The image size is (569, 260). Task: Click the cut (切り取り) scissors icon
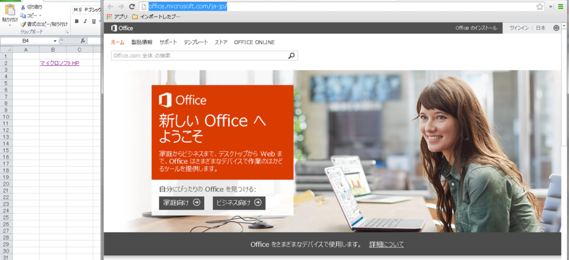point(23,7)
